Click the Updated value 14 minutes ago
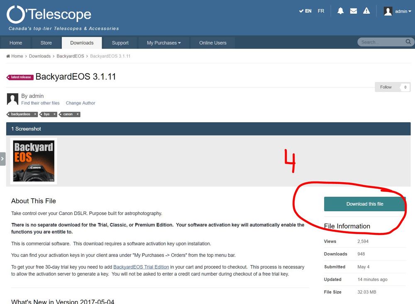 372,280
